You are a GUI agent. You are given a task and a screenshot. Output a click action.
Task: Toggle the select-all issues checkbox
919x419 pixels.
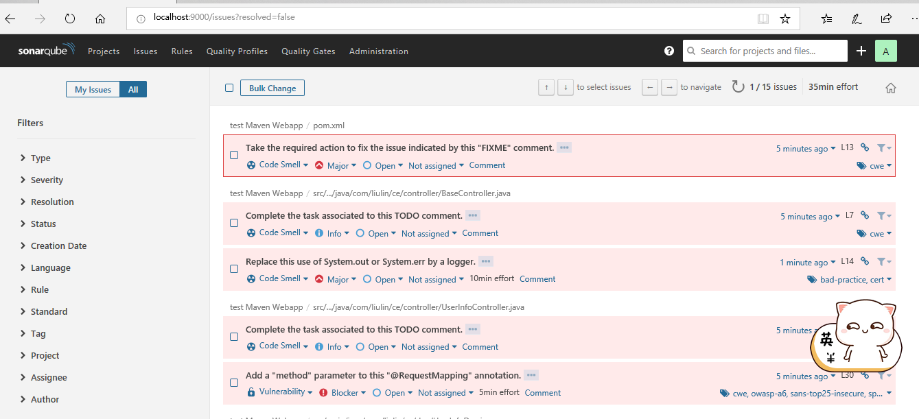229,88
